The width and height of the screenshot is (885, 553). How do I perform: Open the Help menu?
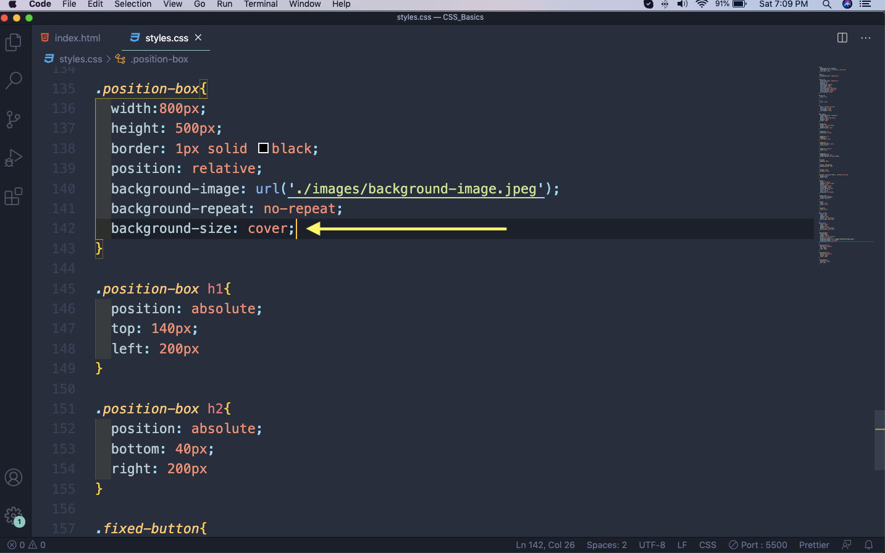point(342,4)
